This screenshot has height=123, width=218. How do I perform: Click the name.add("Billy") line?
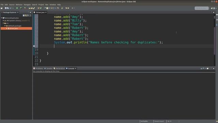tap(70, 20)
